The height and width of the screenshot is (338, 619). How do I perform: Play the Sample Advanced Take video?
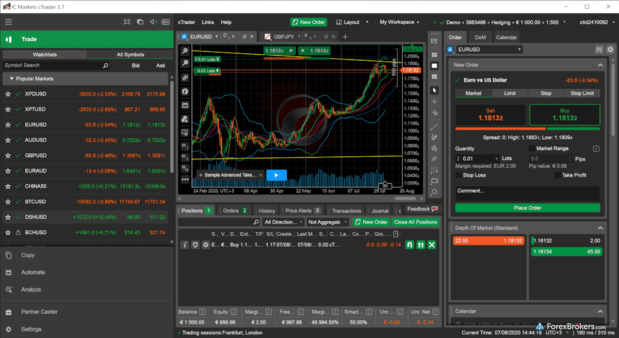pos(276,175)
